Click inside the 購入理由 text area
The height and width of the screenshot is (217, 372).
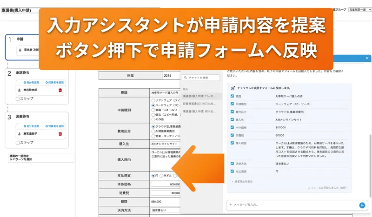pos(166,160)
